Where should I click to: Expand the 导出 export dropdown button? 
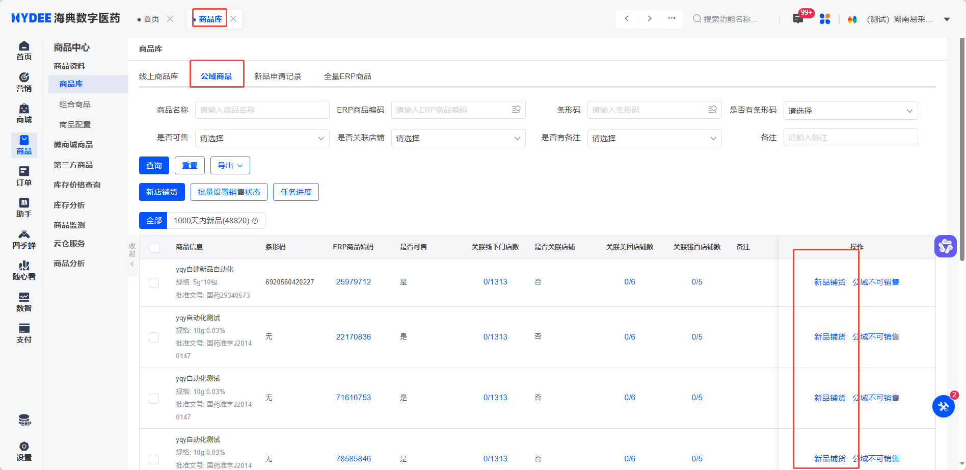pos(230,166)
